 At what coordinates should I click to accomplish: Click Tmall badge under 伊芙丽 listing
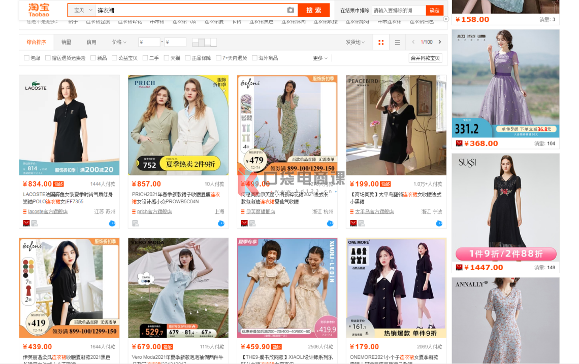click(x=244, y=223)
